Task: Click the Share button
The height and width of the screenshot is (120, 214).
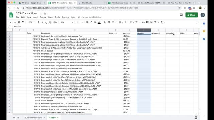Action: point(191,15)
